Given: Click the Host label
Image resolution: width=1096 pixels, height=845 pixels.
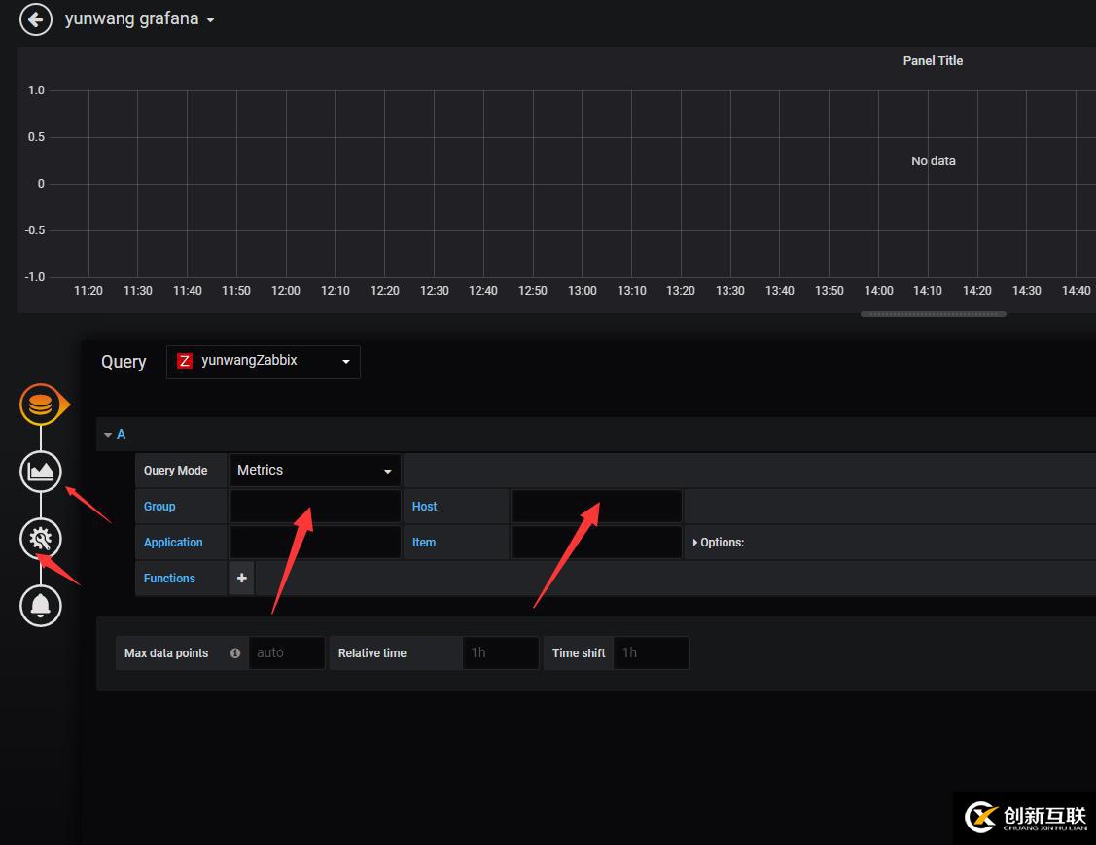Looking at the screenshot, I should pyautogui.click(x=424, y=506).
